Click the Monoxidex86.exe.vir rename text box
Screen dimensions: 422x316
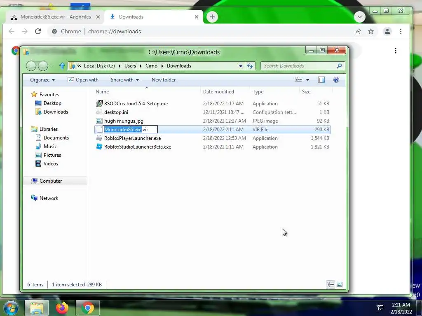coord(130,130)
